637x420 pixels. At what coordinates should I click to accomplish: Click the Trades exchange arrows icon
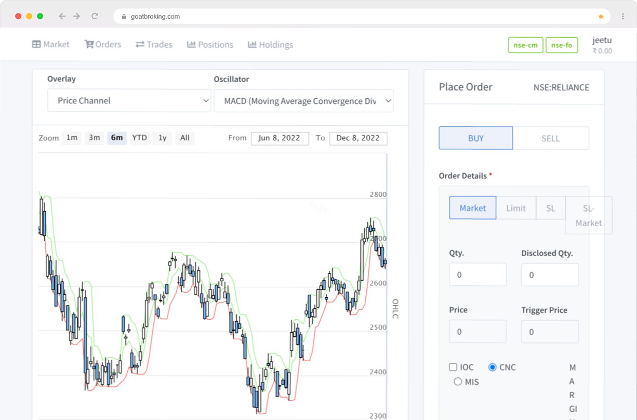140,45
